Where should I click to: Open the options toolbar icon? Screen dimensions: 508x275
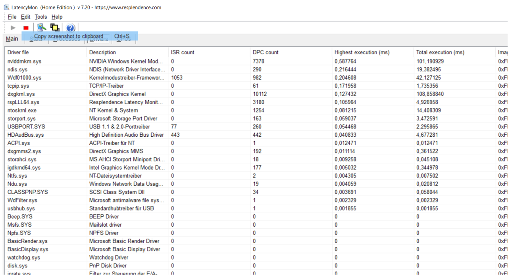click(42, 27)
